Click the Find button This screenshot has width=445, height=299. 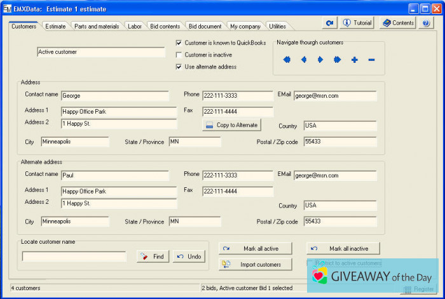click(153, 256)
